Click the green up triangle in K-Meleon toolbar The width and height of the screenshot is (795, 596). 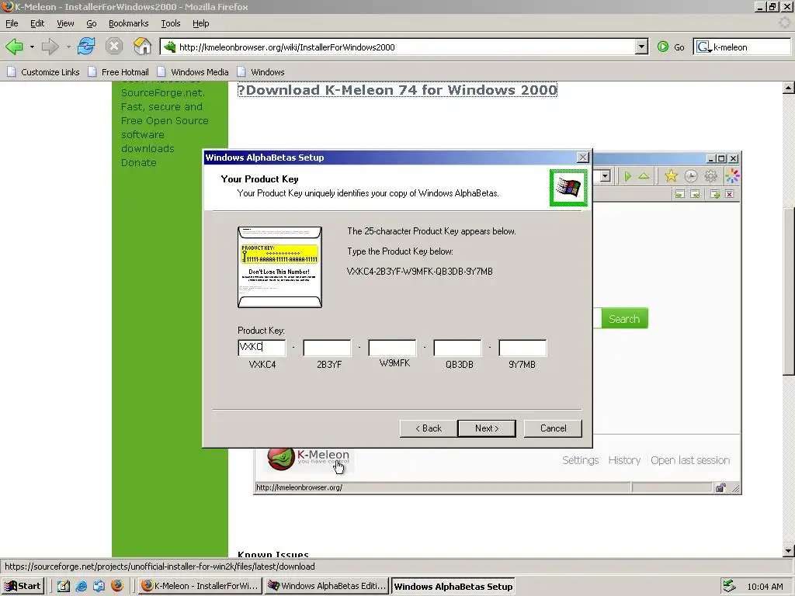point(644,176)
